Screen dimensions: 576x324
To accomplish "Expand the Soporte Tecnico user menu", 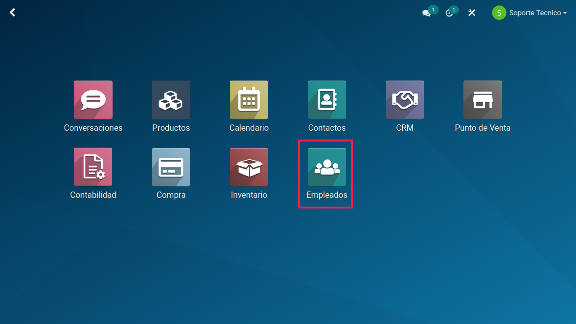I will click(535, 13).
